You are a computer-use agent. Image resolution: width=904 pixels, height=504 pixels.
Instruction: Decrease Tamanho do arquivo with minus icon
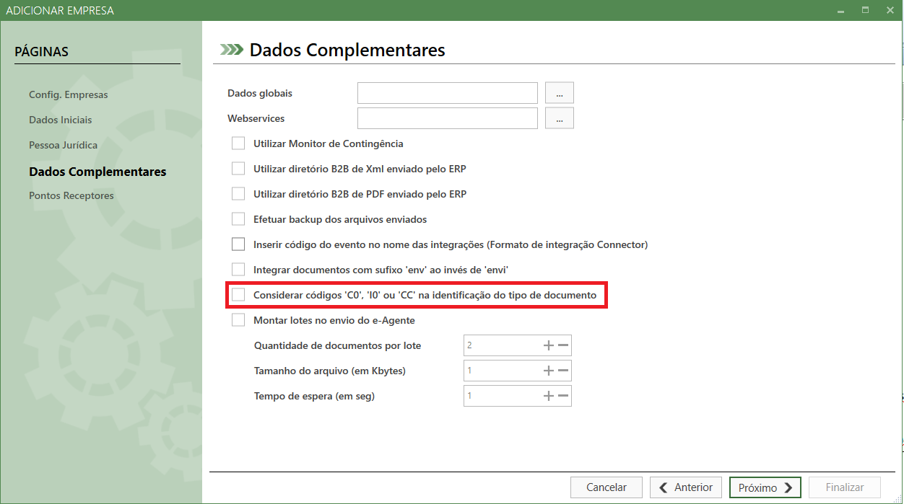pos(564,371)
